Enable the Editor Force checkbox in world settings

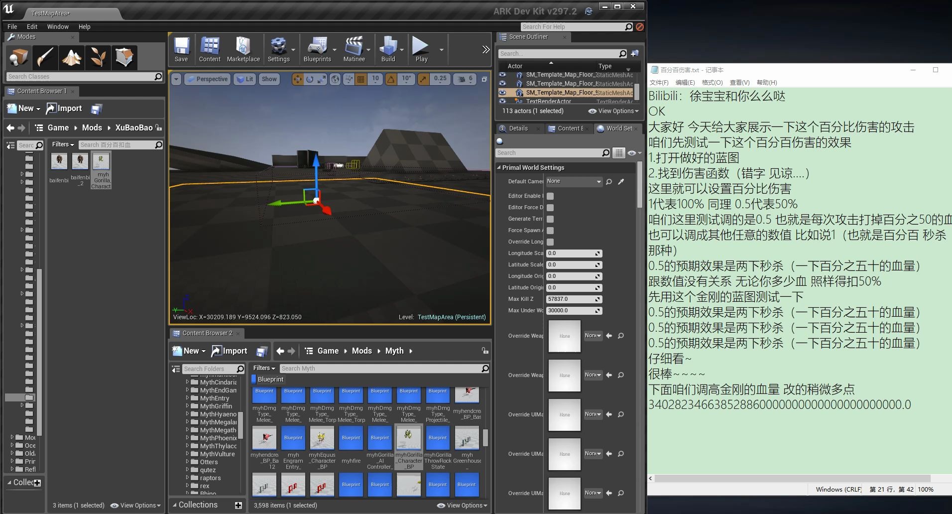click(549, 208)
